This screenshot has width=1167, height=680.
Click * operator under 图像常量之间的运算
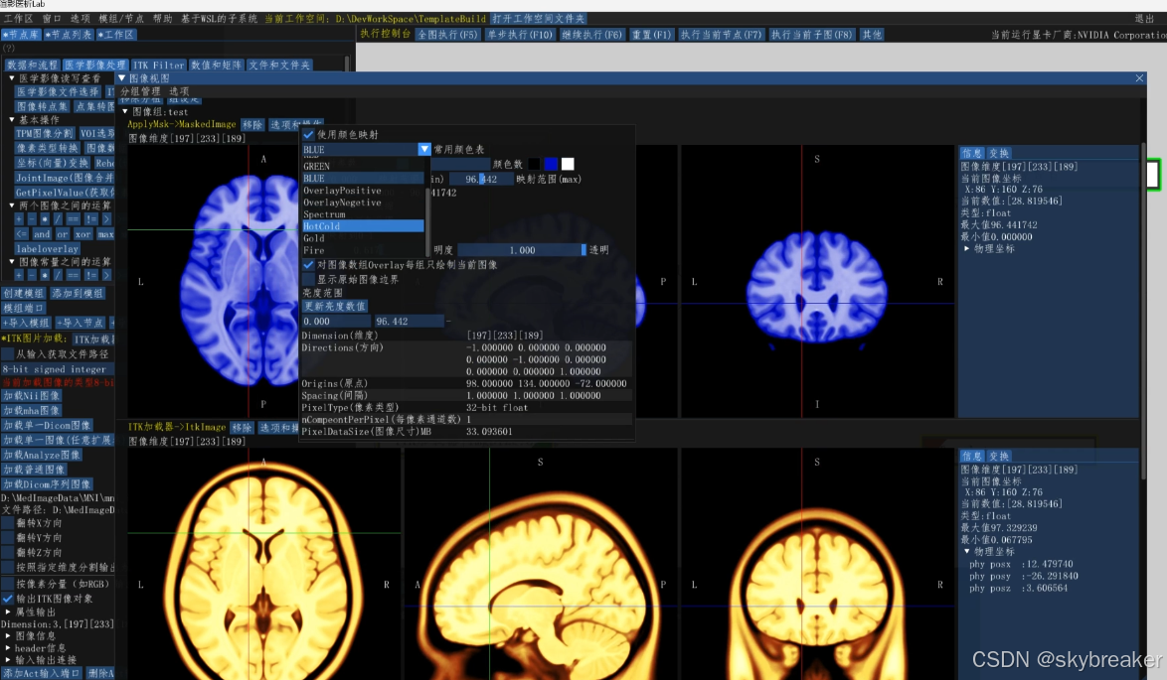(45, 275)
